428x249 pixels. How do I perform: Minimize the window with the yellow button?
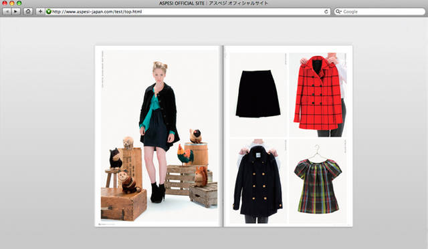coord(12,3)
